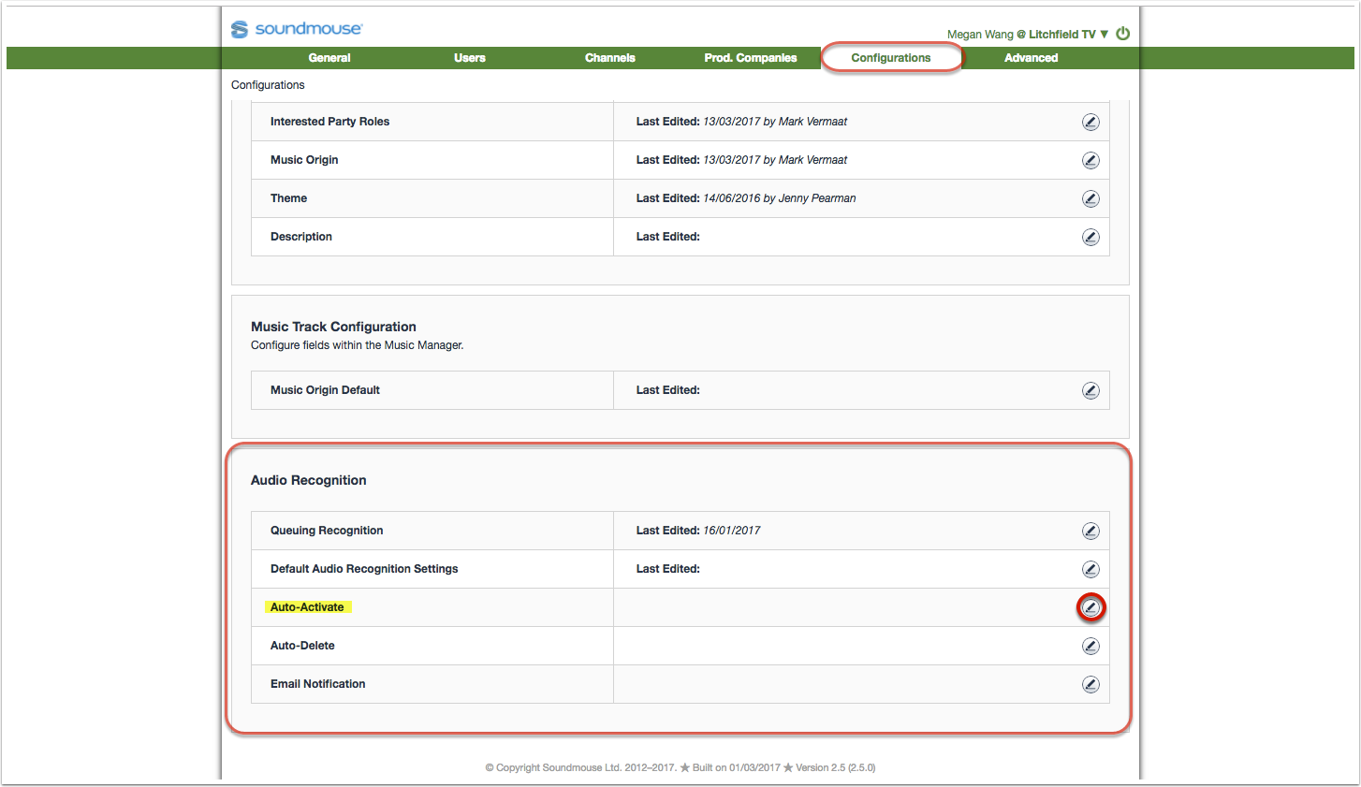Select the Interested Party Roles label
The height and width of the screenshot is (787, 1361).
[329, 122]
